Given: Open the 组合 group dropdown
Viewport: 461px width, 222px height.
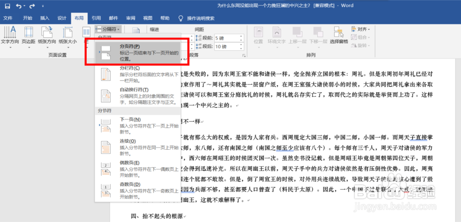Looking at the screenshot, I should pos(361,37).
